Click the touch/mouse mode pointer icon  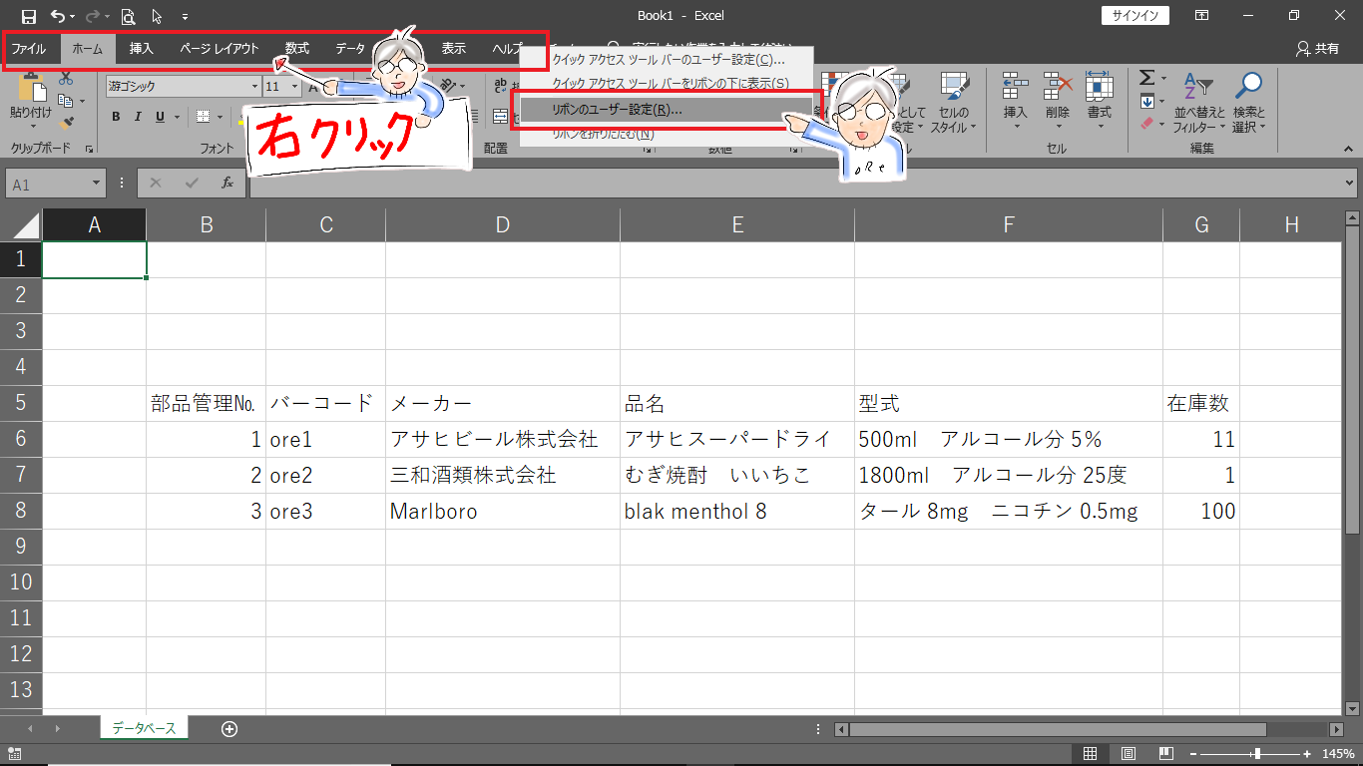[157, 16]
